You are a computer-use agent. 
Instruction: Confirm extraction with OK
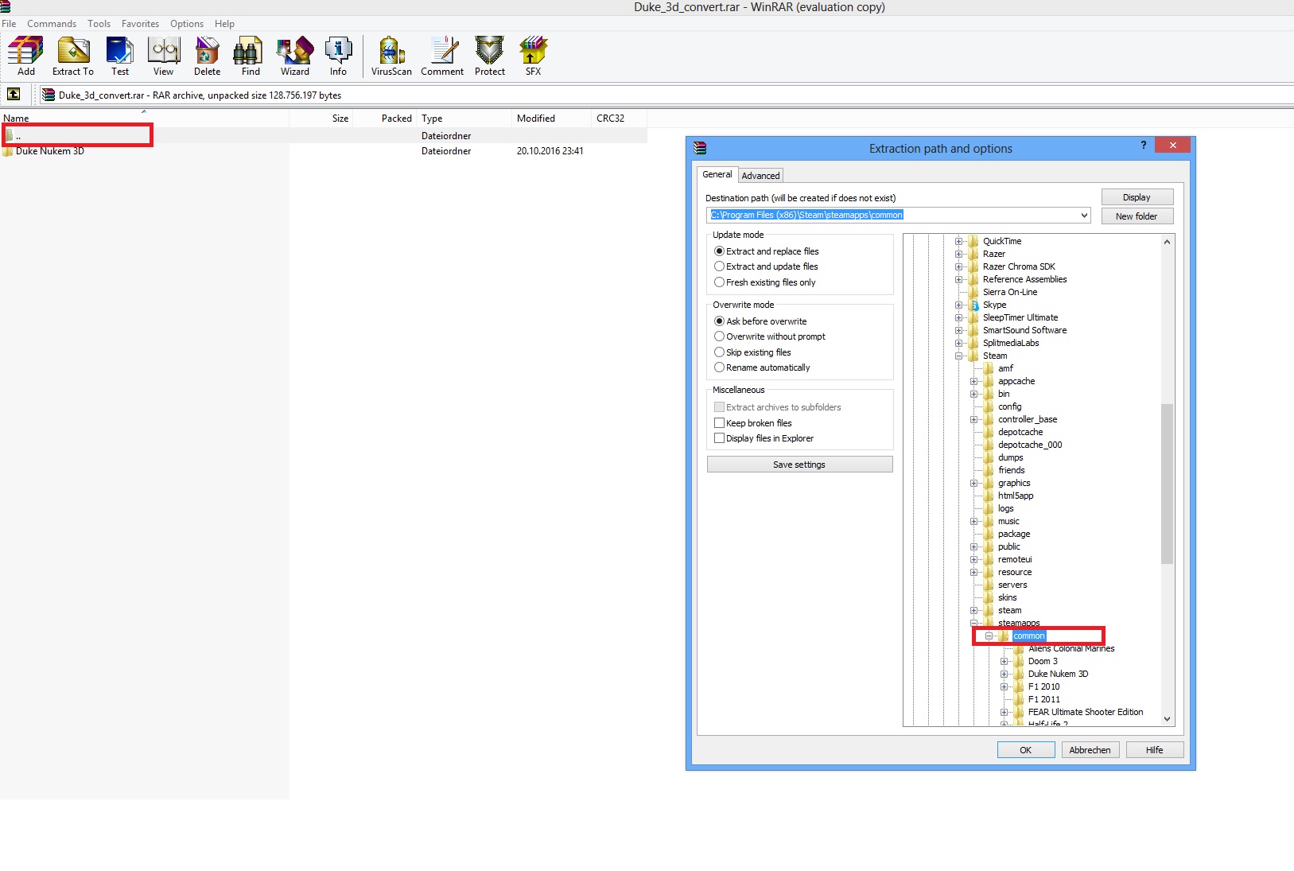click(1026, 750)
